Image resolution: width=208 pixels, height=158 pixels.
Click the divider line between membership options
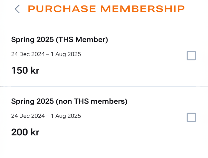point(104,86)
